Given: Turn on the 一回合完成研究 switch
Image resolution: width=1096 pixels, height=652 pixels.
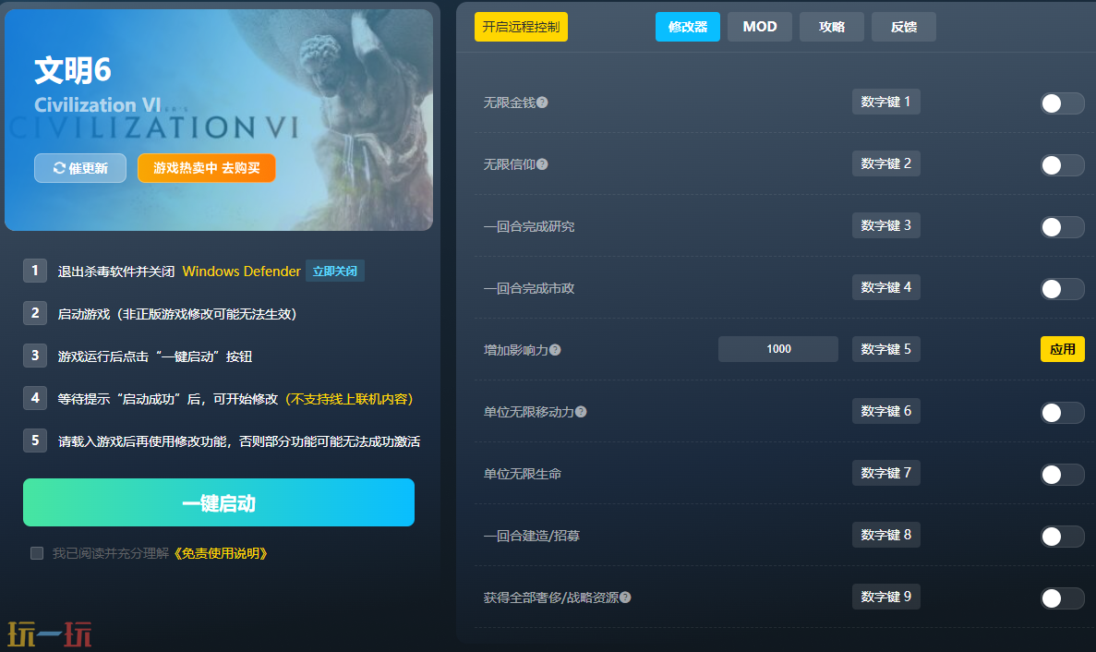Looking at the screenshot, I should click(x=1062, y=227).
